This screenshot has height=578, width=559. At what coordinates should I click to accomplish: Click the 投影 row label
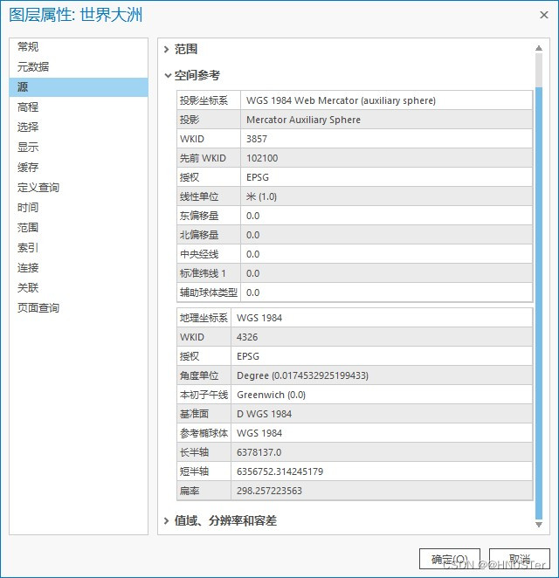pos(190,120)
